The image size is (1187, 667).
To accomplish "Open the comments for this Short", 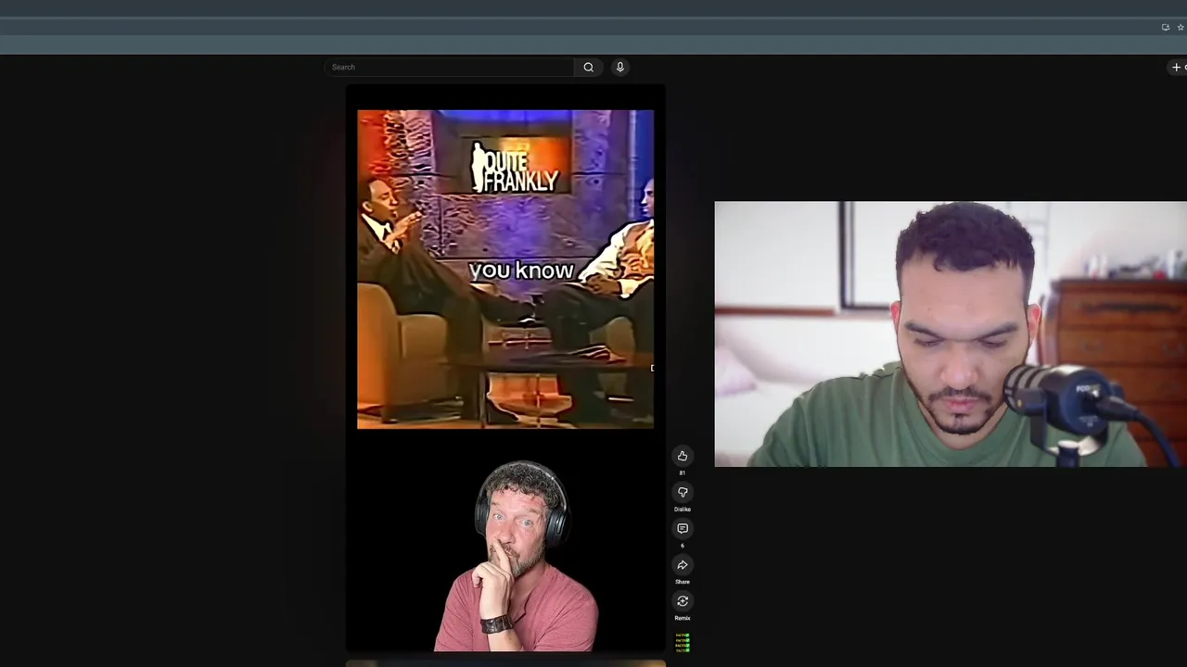I will coord(683,528).
